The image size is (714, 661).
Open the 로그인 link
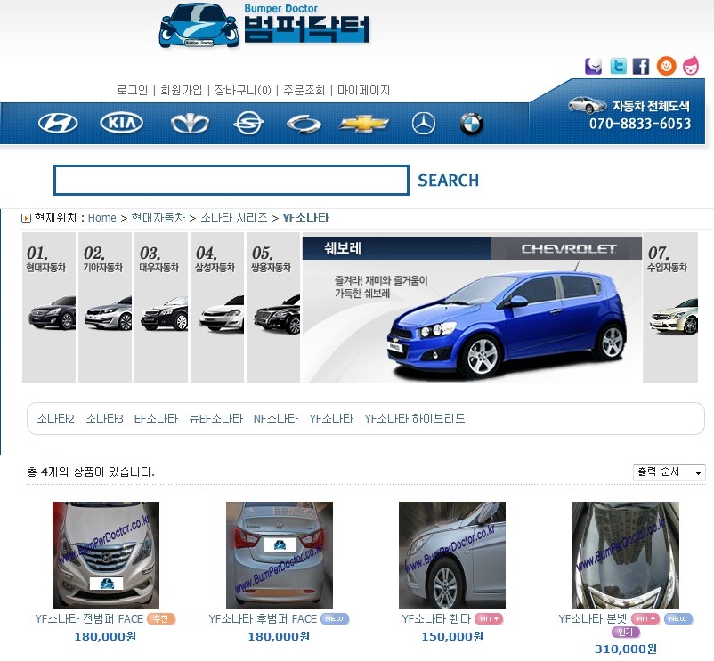tap(133, 90)
